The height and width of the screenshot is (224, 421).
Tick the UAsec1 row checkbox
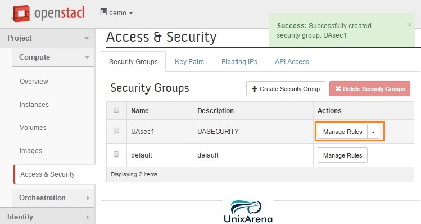coord(116,131)
